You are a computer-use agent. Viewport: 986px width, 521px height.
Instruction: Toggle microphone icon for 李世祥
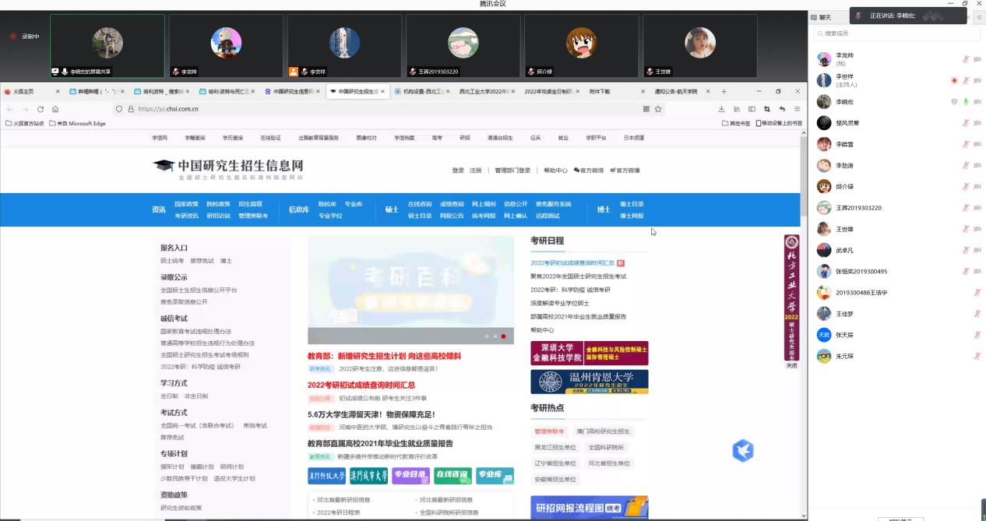(966, 80)
